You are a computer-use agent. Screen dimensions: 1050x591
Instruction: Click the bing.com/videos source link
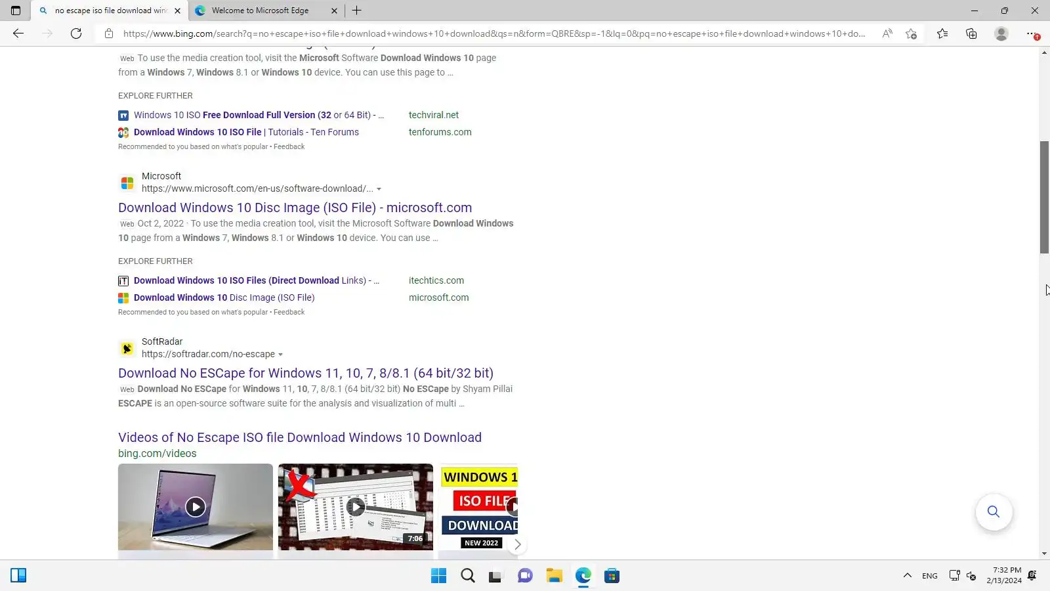[157, 454]
